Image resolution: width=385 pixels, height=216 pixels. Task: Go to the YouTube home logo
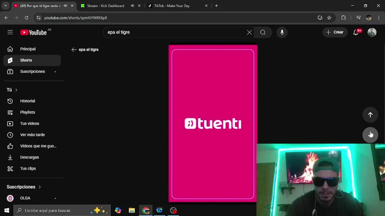pyautogui.click(x=33, y=32)
